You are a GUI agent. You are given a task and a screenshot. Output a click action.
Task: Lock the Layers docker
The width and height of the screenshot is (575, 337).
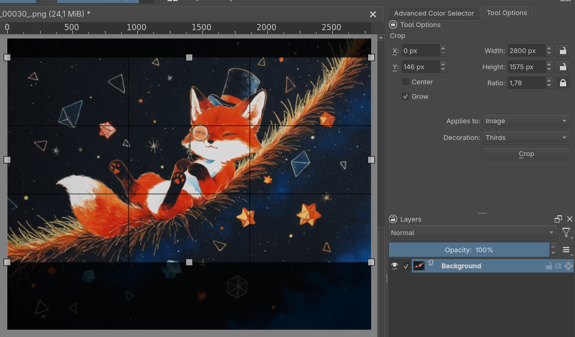point(394,219)
